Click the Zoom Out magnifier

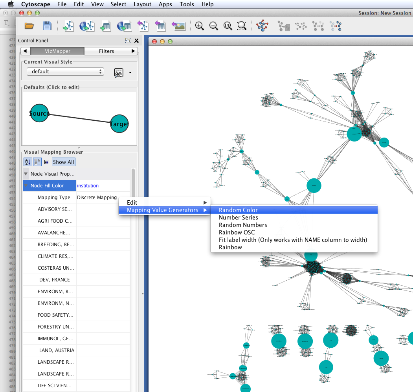click(x=214, y=26)
